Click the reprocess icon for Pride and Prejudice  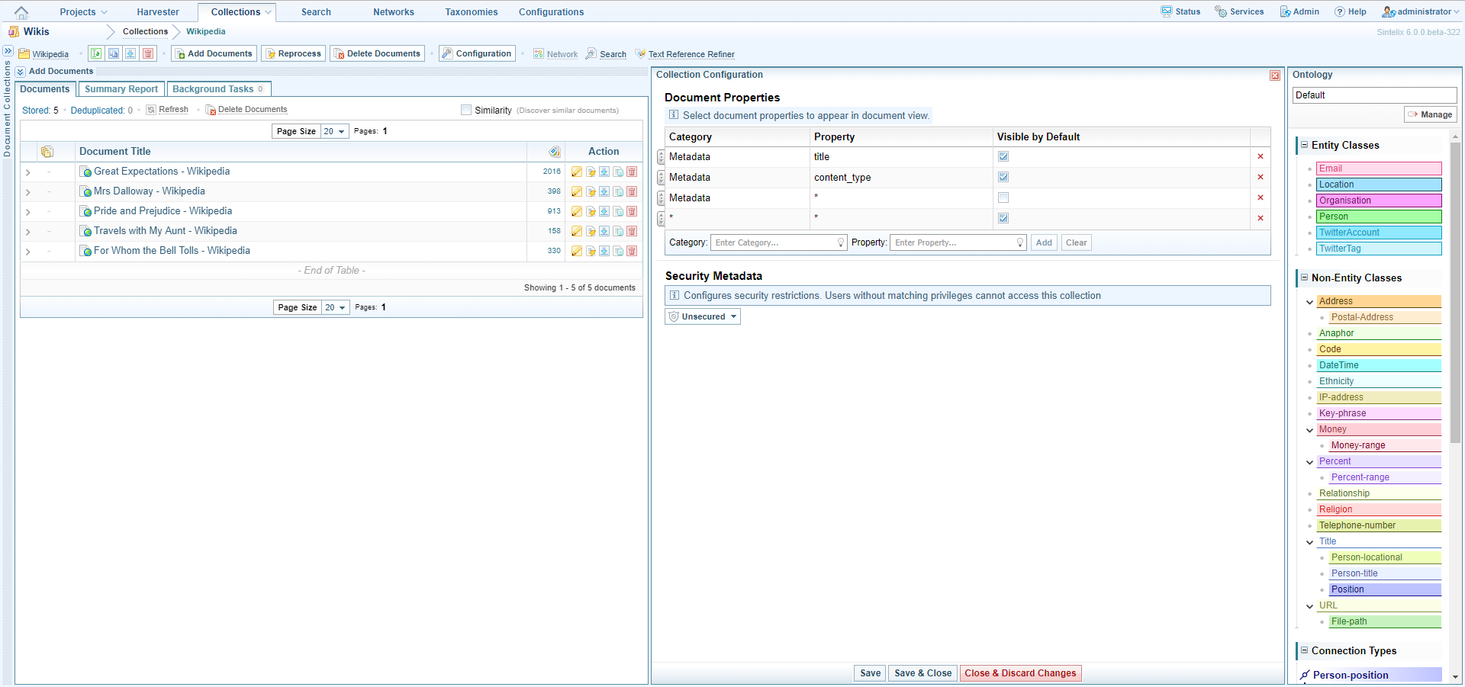591,211
